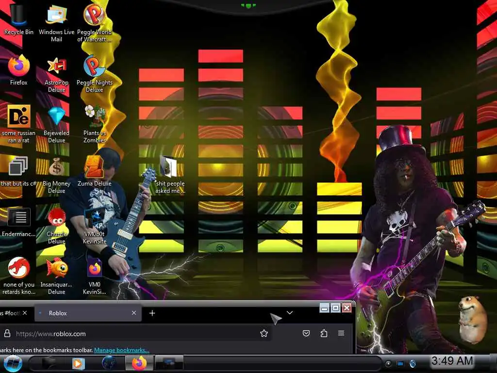Select the active Firefox taskbar button
The height and width of the screenshot is (373, 497).
(x=139, y=363)
